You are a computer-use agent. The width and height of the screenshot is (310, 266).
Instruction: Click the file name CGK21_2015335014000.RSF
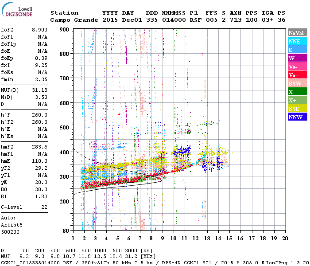coord(36,262)
